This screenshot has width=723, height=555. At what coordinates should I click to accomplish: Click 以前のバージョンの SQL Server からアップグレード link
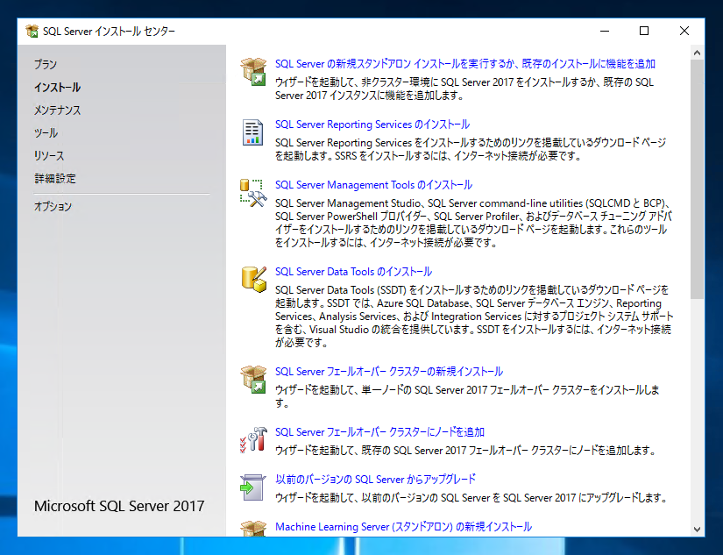pos(375,480)
